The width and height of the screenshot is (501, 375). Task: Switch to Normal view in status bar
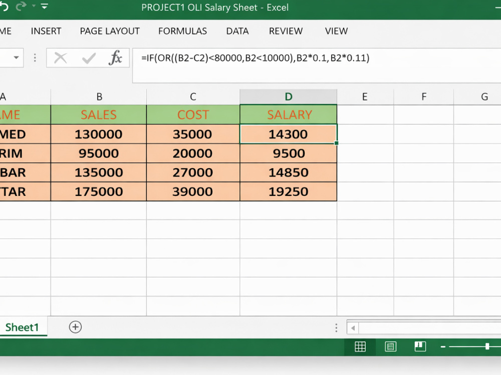coord(360,346)
